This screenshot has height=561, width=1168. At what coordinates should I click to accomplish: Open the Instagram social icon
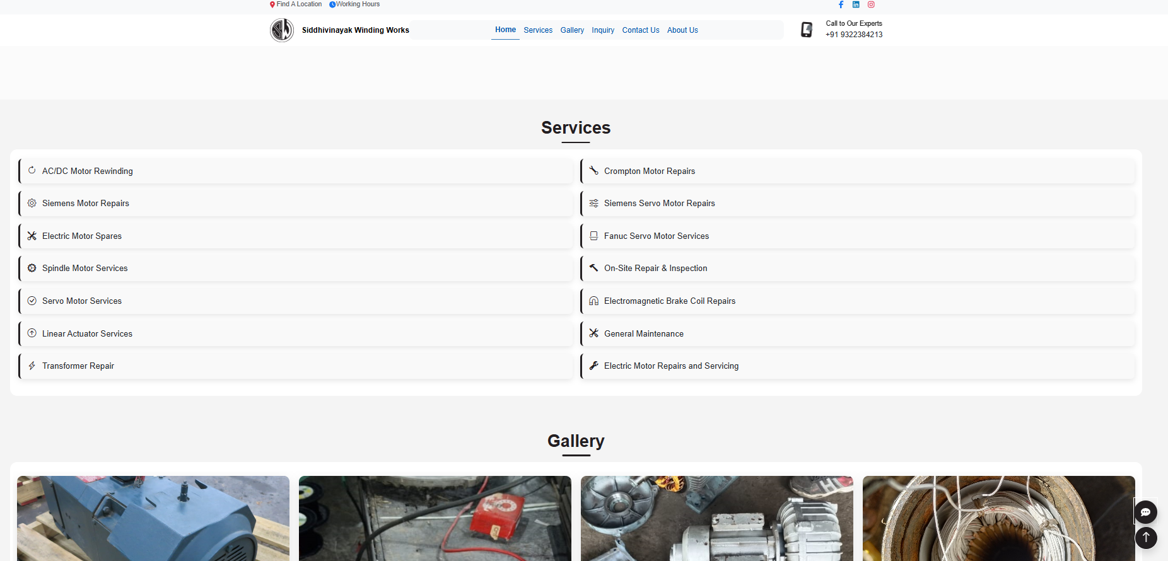tap(871, 4)
